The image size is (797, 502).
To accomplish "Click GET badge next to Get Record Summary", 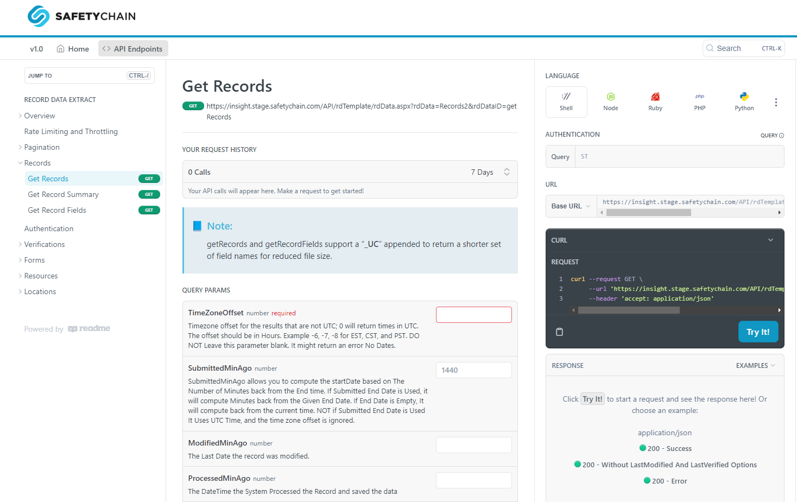I will (149, 194).
